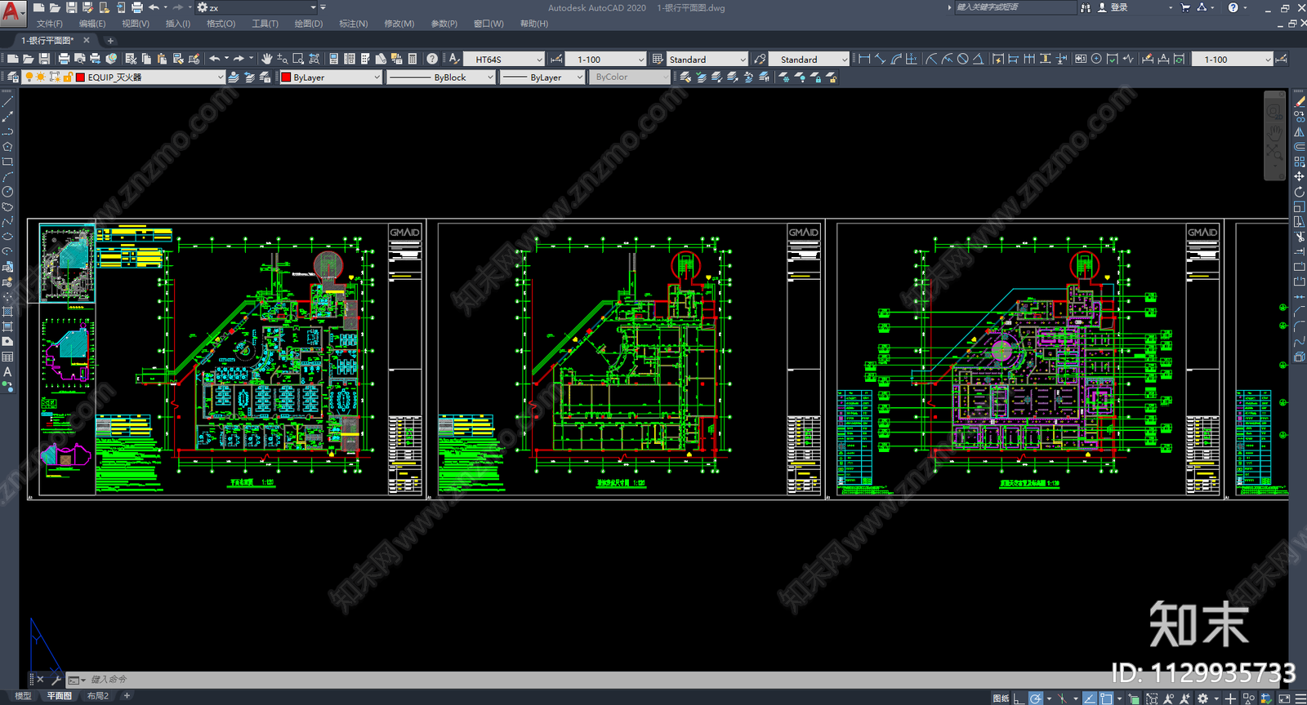Viewport: 1307px width, 705px height.
Task: Open Layer Properties Manager icon
Action: (12, 78)
